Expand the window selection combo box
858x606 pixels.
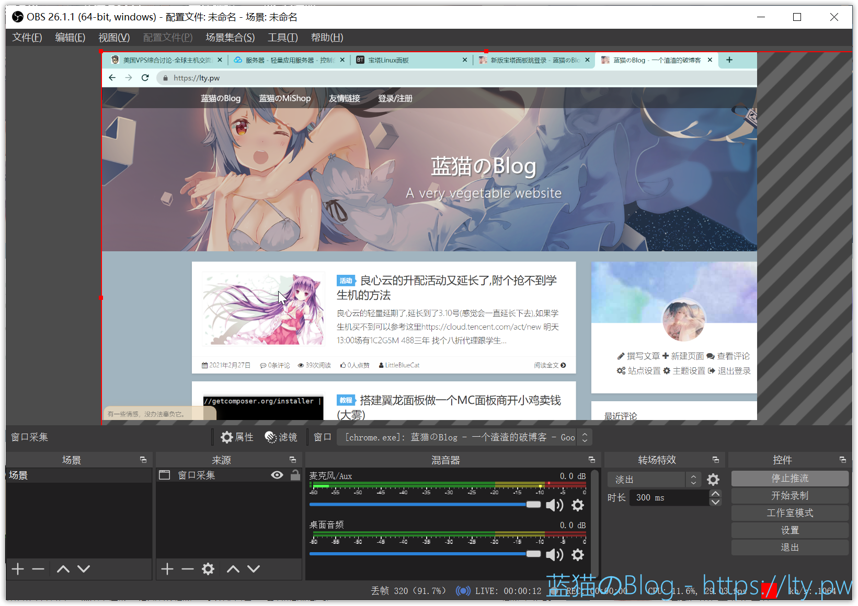[x=585, y=437]
